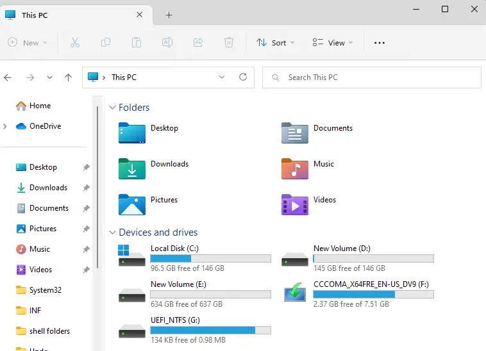
Task: Unpin Desktop using its pin icon
Action: coord(86,167)
